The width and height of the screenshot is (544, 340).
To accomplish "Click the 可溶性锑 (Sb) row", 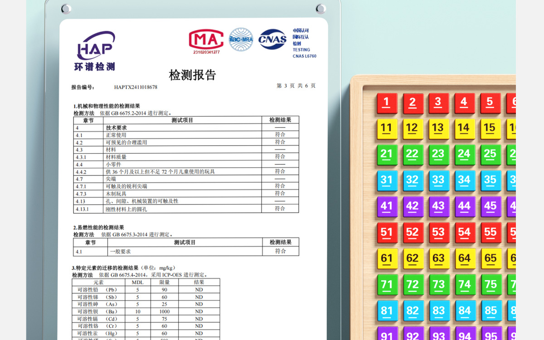I will point(146,297).
